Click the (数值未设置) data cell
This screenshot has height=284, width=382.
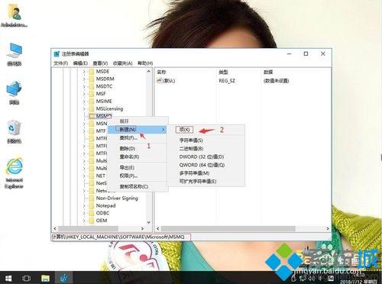point(277,81)
